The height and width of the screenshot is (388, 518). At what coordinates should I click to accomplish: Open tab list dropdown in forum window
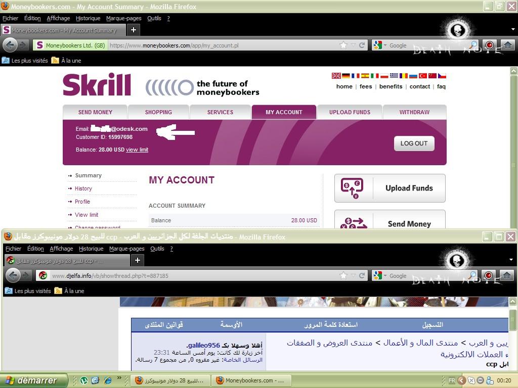pos(511,260)
